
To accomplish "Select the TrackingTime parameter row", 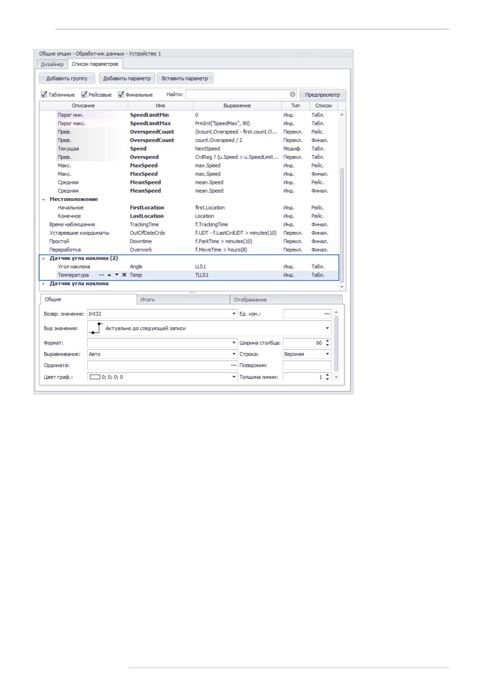I will coord(189,225).
